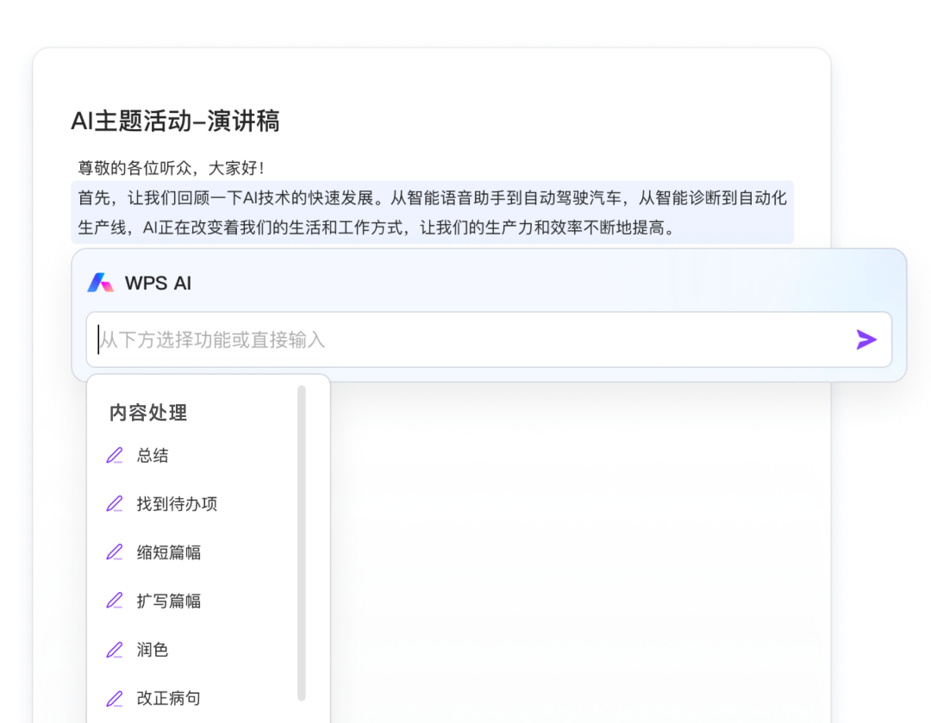The image size is (931, 723).
Task: Click the title AI主题活动-演讲稿
Action: [175, 122]
